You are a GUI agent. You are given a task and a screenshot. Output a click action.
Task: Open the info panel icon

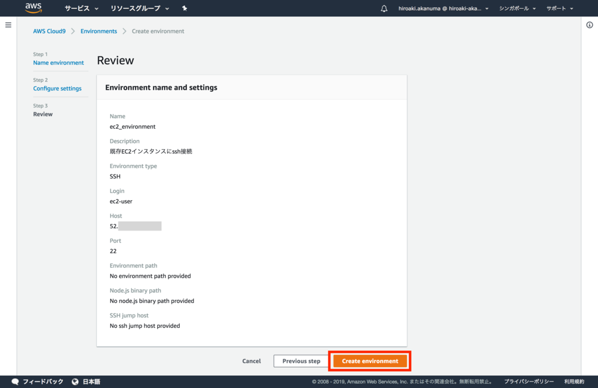coord(590,25)
